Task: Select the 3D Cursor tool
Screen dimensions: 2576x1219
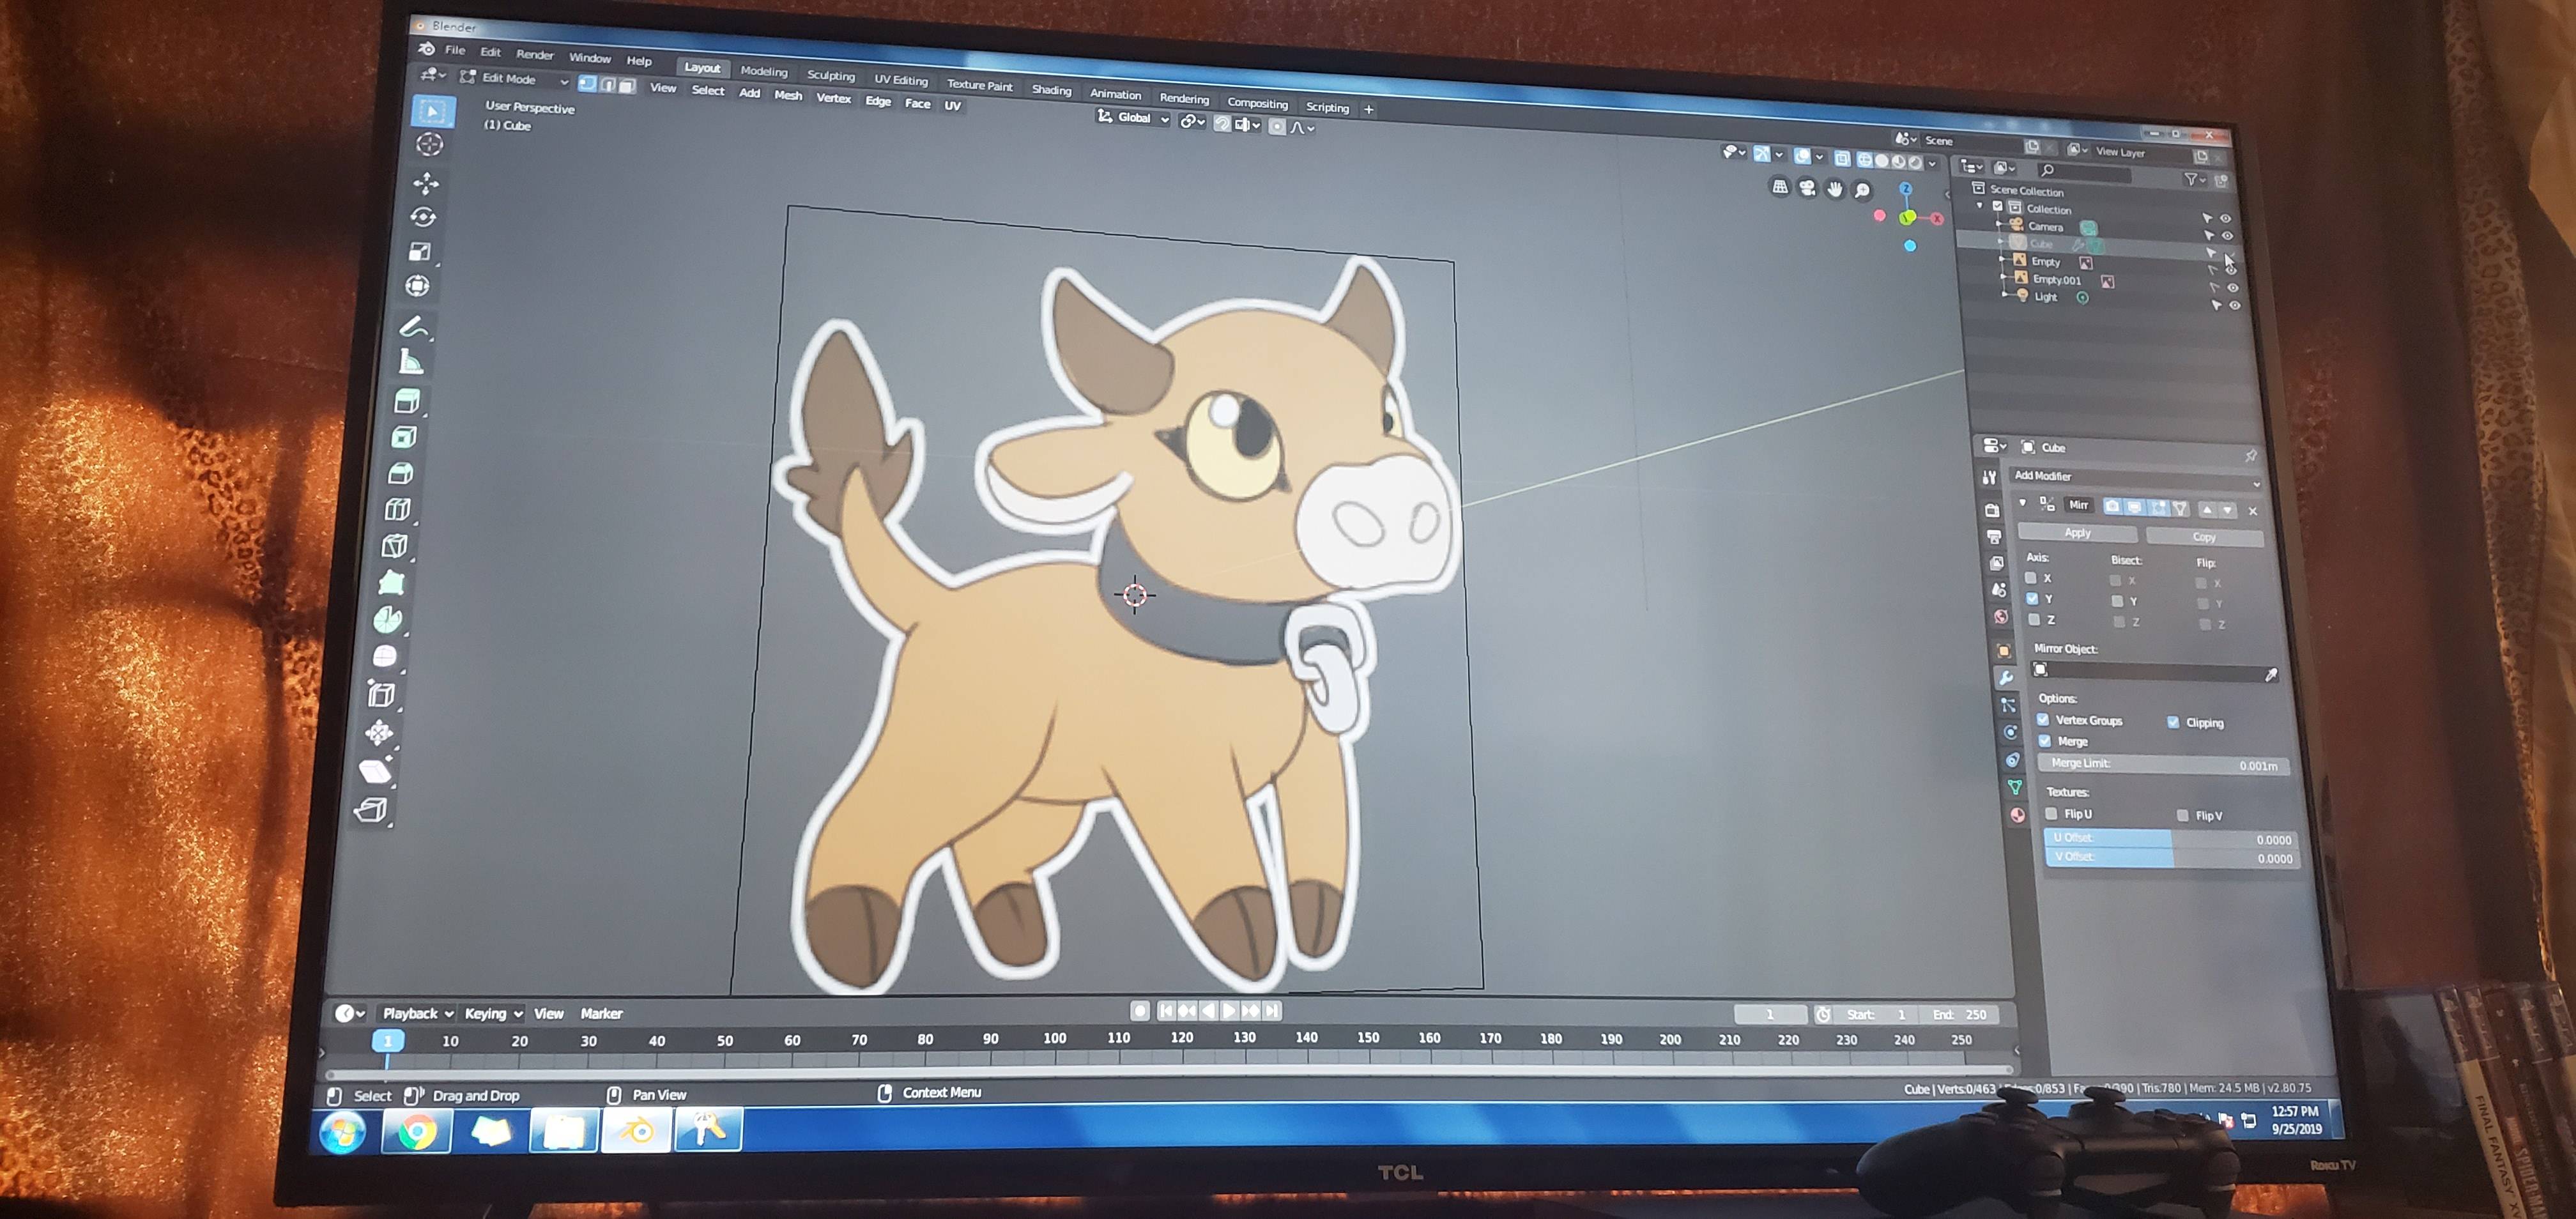Action: click(x=430, y=145)
